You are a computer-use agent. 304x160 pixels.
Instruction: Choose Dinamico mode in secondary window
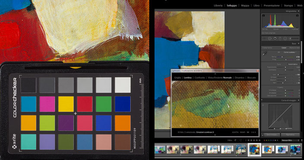(240, 78)
